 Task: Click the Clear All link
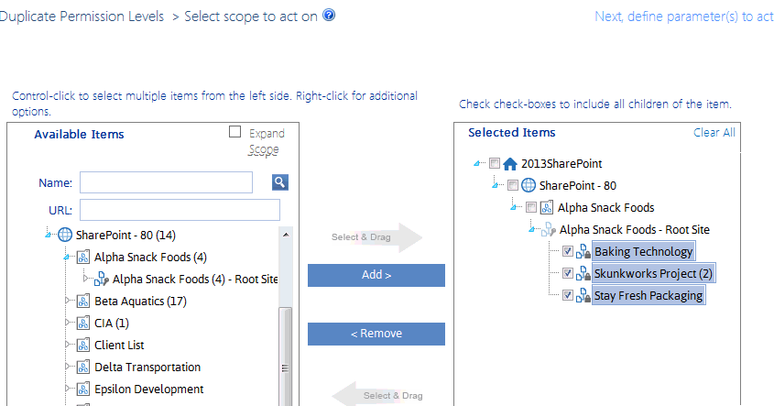click(714, 133)
